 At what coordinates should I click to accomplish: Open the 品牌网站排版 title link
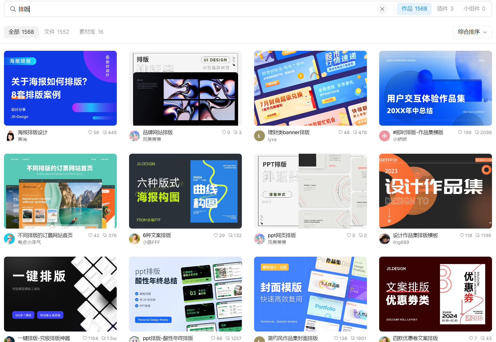158,132
